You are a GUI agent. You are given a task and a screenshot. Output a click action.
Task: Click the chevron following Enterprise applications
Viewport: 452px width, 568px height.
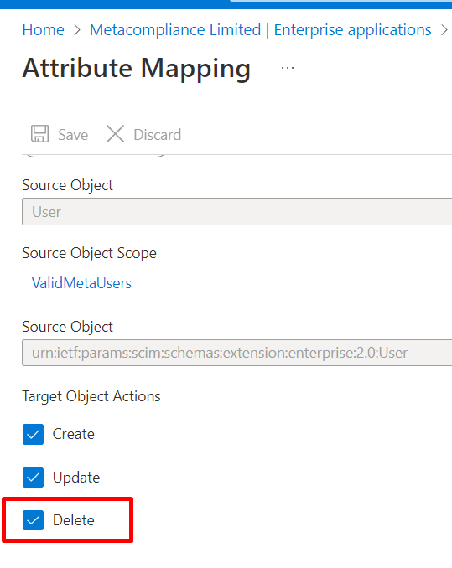click(x=444, y=30)
